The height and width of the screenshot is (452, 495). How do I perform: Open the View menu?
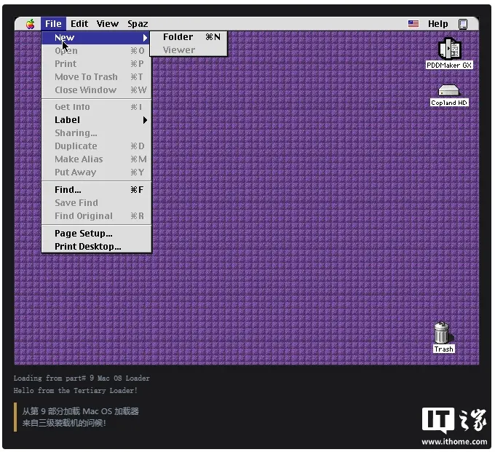(x=107, y=24)
